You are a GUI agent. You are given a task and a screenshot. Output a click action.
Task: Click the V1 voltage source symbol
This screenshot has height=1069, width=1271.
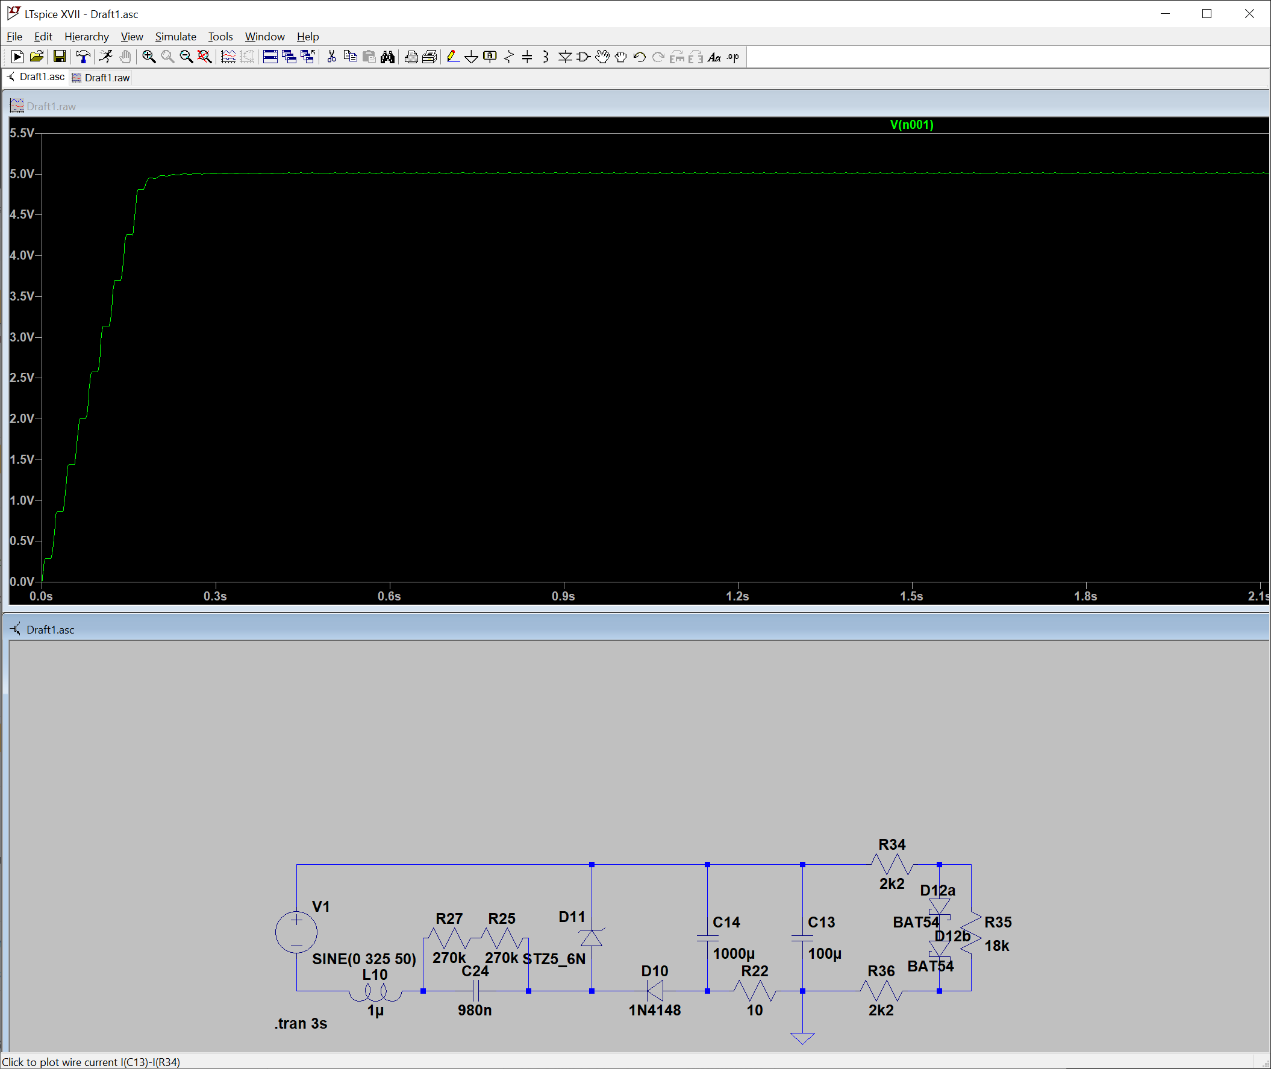coord(296,933)
